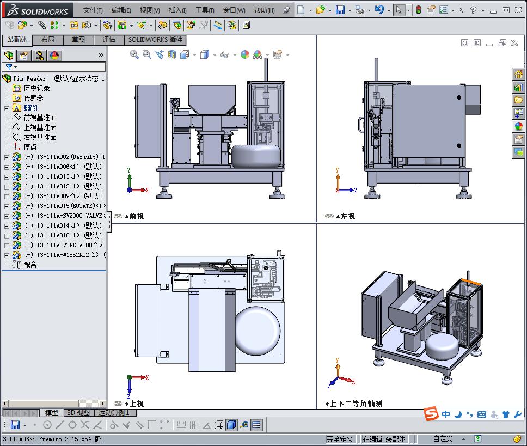The height and width of the screenshot is (446, 527).
Task: Expand the 13-111A-VTRE-A800<1> node
Action: [x=7, y=246]
